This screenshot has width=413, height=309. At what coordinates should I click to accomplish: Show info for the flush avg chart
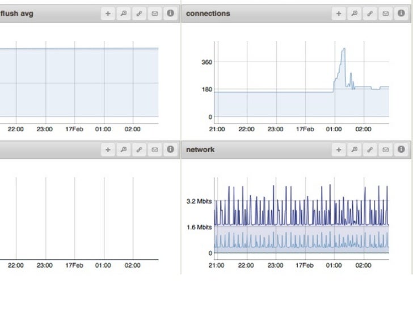pyautogui.click(x=170, y=14)
